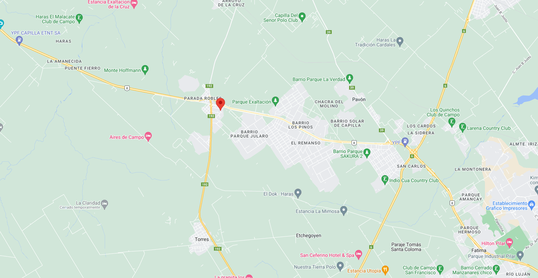The image size is (538, 278).
Task: Click Estancia La Mimosa marker
Action: point(344,210)
